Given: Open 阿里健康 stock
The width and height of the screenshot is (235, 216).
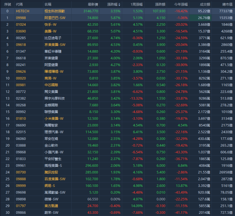Looking at the screenshot, I should [51, 65].
